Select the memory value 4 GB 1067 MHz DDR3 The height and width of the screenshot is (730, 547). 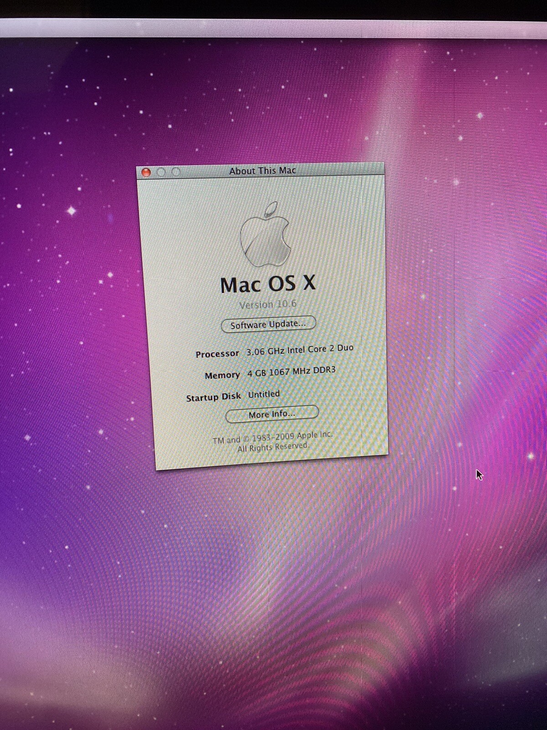click(291, 371)
